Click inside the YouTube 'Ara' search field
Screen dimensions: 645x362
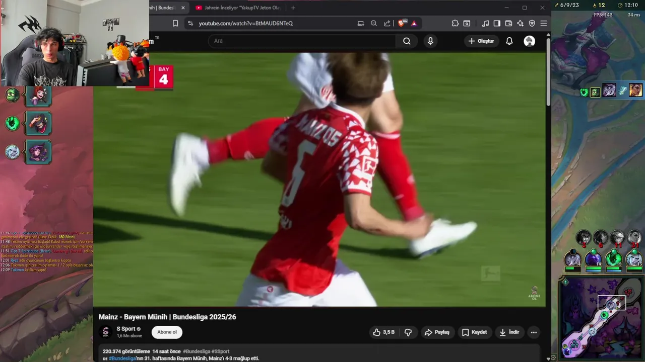pyautogui.click(x=302, y=41)
